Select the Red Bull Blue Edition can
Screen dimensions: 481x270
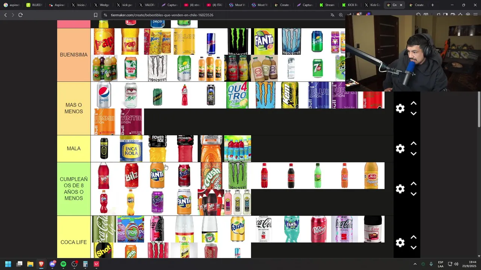318,95
